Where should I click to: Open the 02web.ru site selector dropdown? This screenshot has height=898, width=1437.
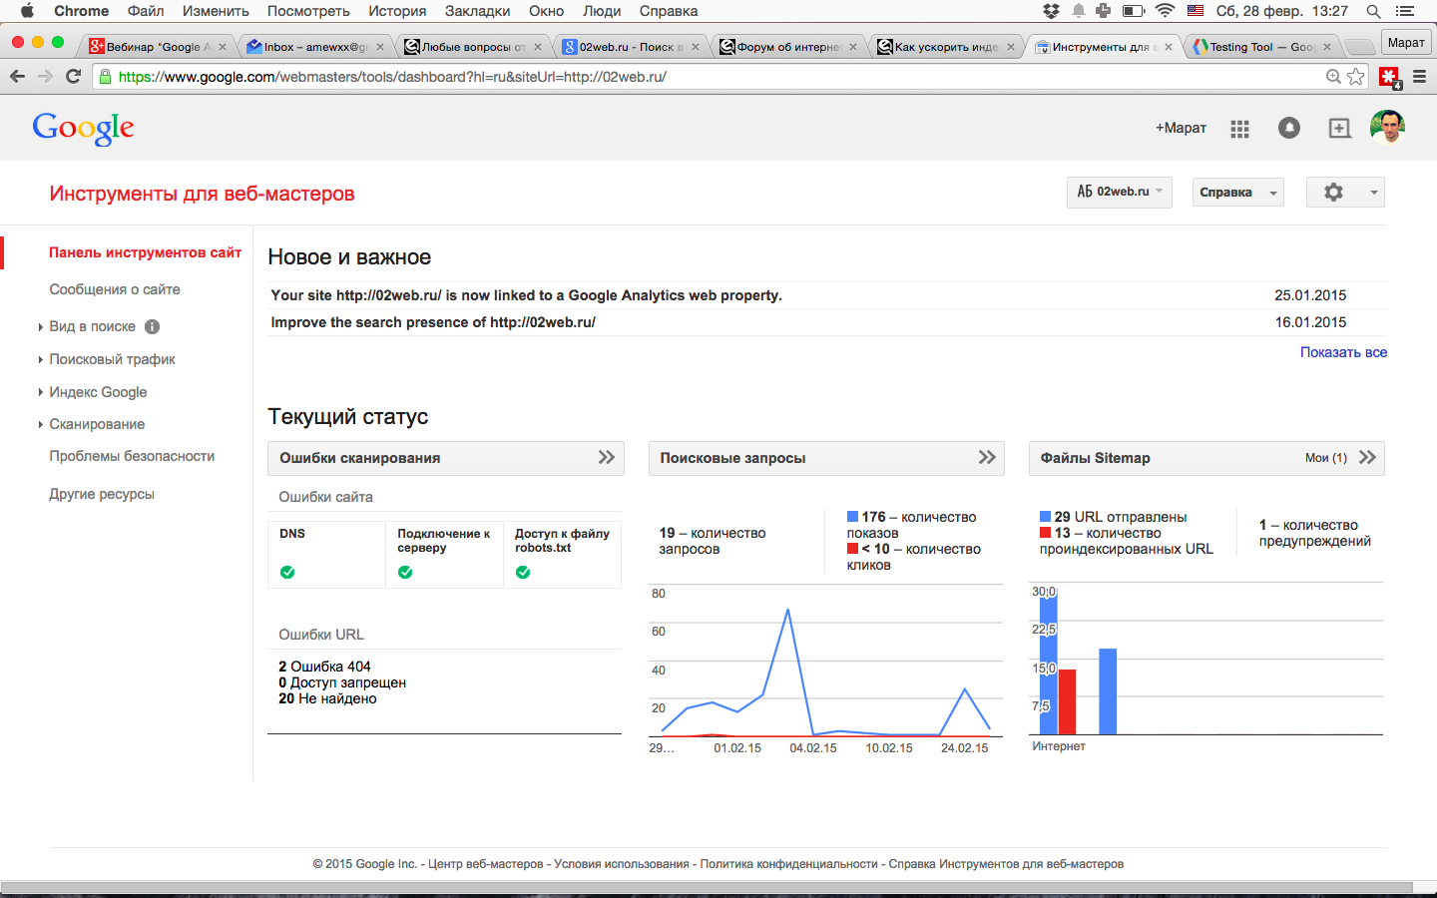(1119, 192)
